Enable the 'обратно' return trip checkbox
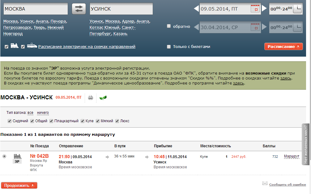Viewport: 311px width, 194px height. tap(169, 26)
